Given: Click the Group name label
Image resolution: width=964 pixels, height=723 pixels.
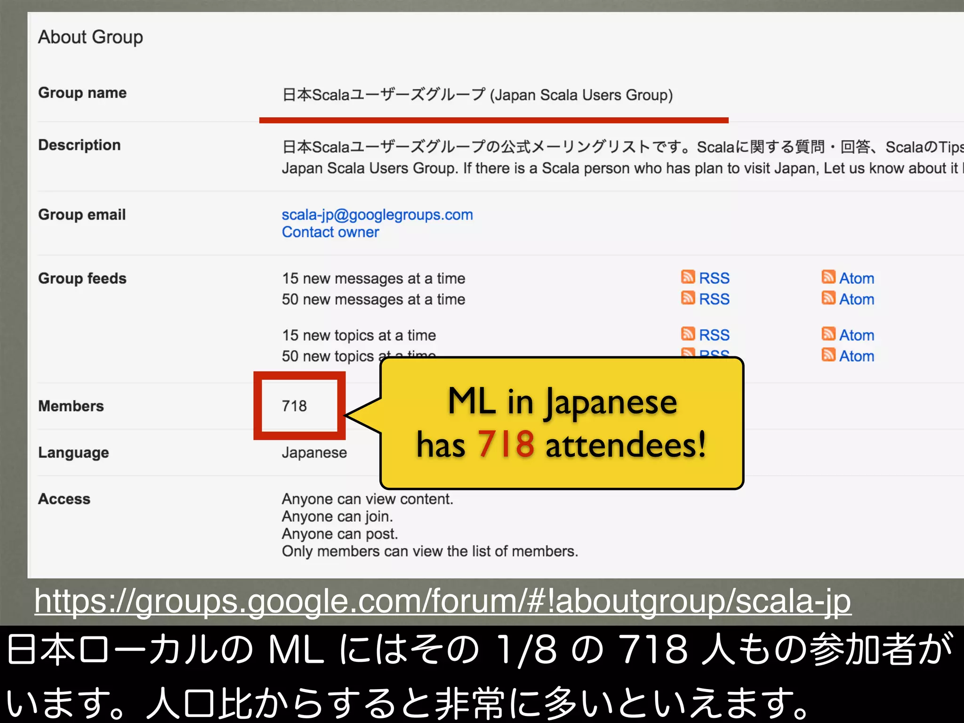Looking at the screenshot, I should (82, 93).
